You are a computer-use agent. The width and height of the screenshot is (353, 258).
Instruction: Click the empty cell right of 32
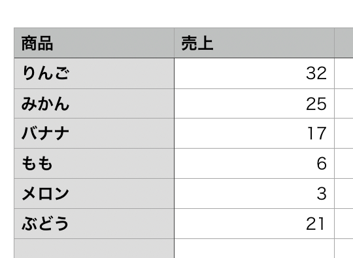[x=344, y=73]
